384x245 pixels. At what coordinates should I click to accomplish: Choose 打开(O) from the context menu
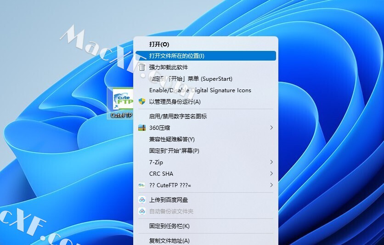(x=206, y=44)
